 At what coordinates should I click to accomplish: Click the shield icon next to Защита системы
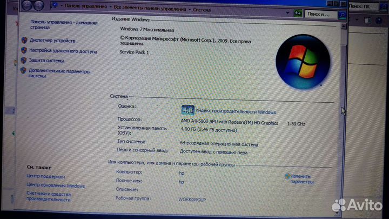tap(23, 60)
